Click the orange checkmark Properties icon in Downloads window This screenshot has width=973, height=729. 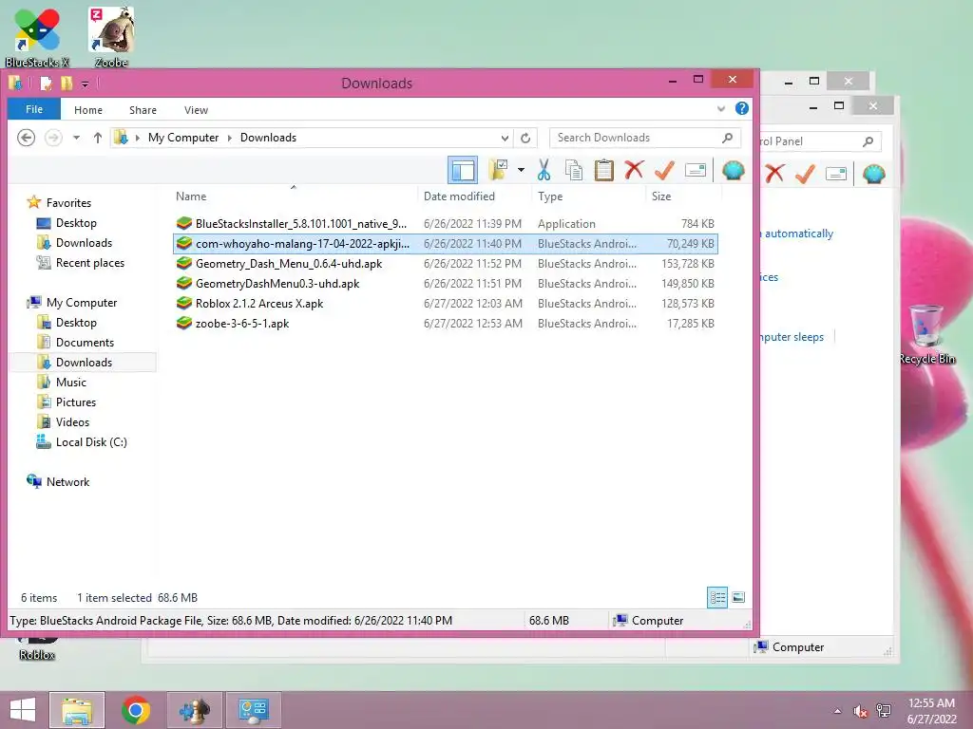664,170
